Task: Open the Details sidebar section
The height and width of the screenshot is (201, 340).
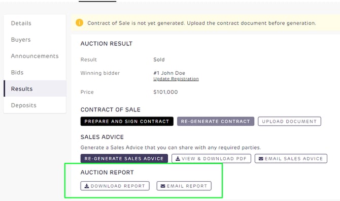Action: coord(35,23)
